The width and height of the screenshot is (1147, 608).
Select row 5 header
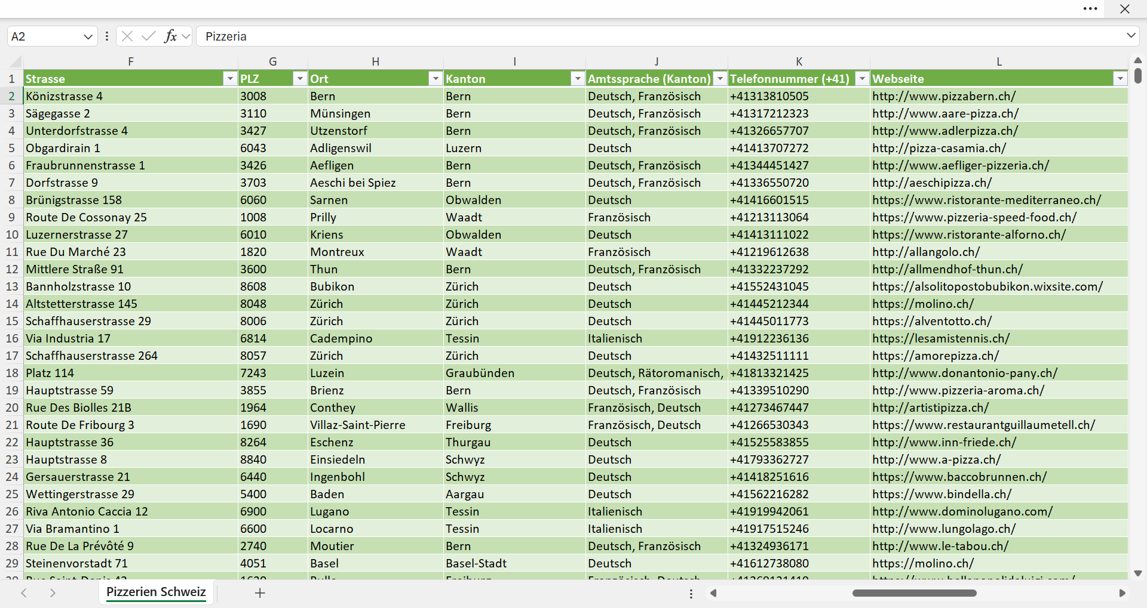[11, 148]
